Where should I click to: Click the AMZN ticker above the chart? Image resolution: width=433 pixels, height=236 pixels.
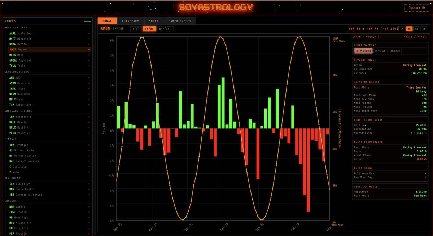(x=105, y=28)
